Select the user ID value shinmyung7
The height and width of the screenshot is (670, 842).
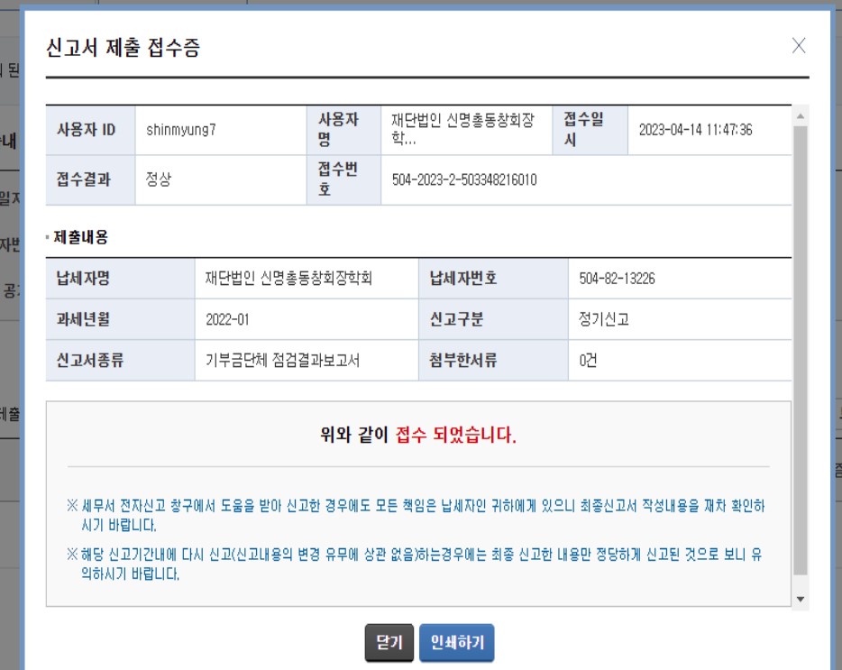(179, 130)
